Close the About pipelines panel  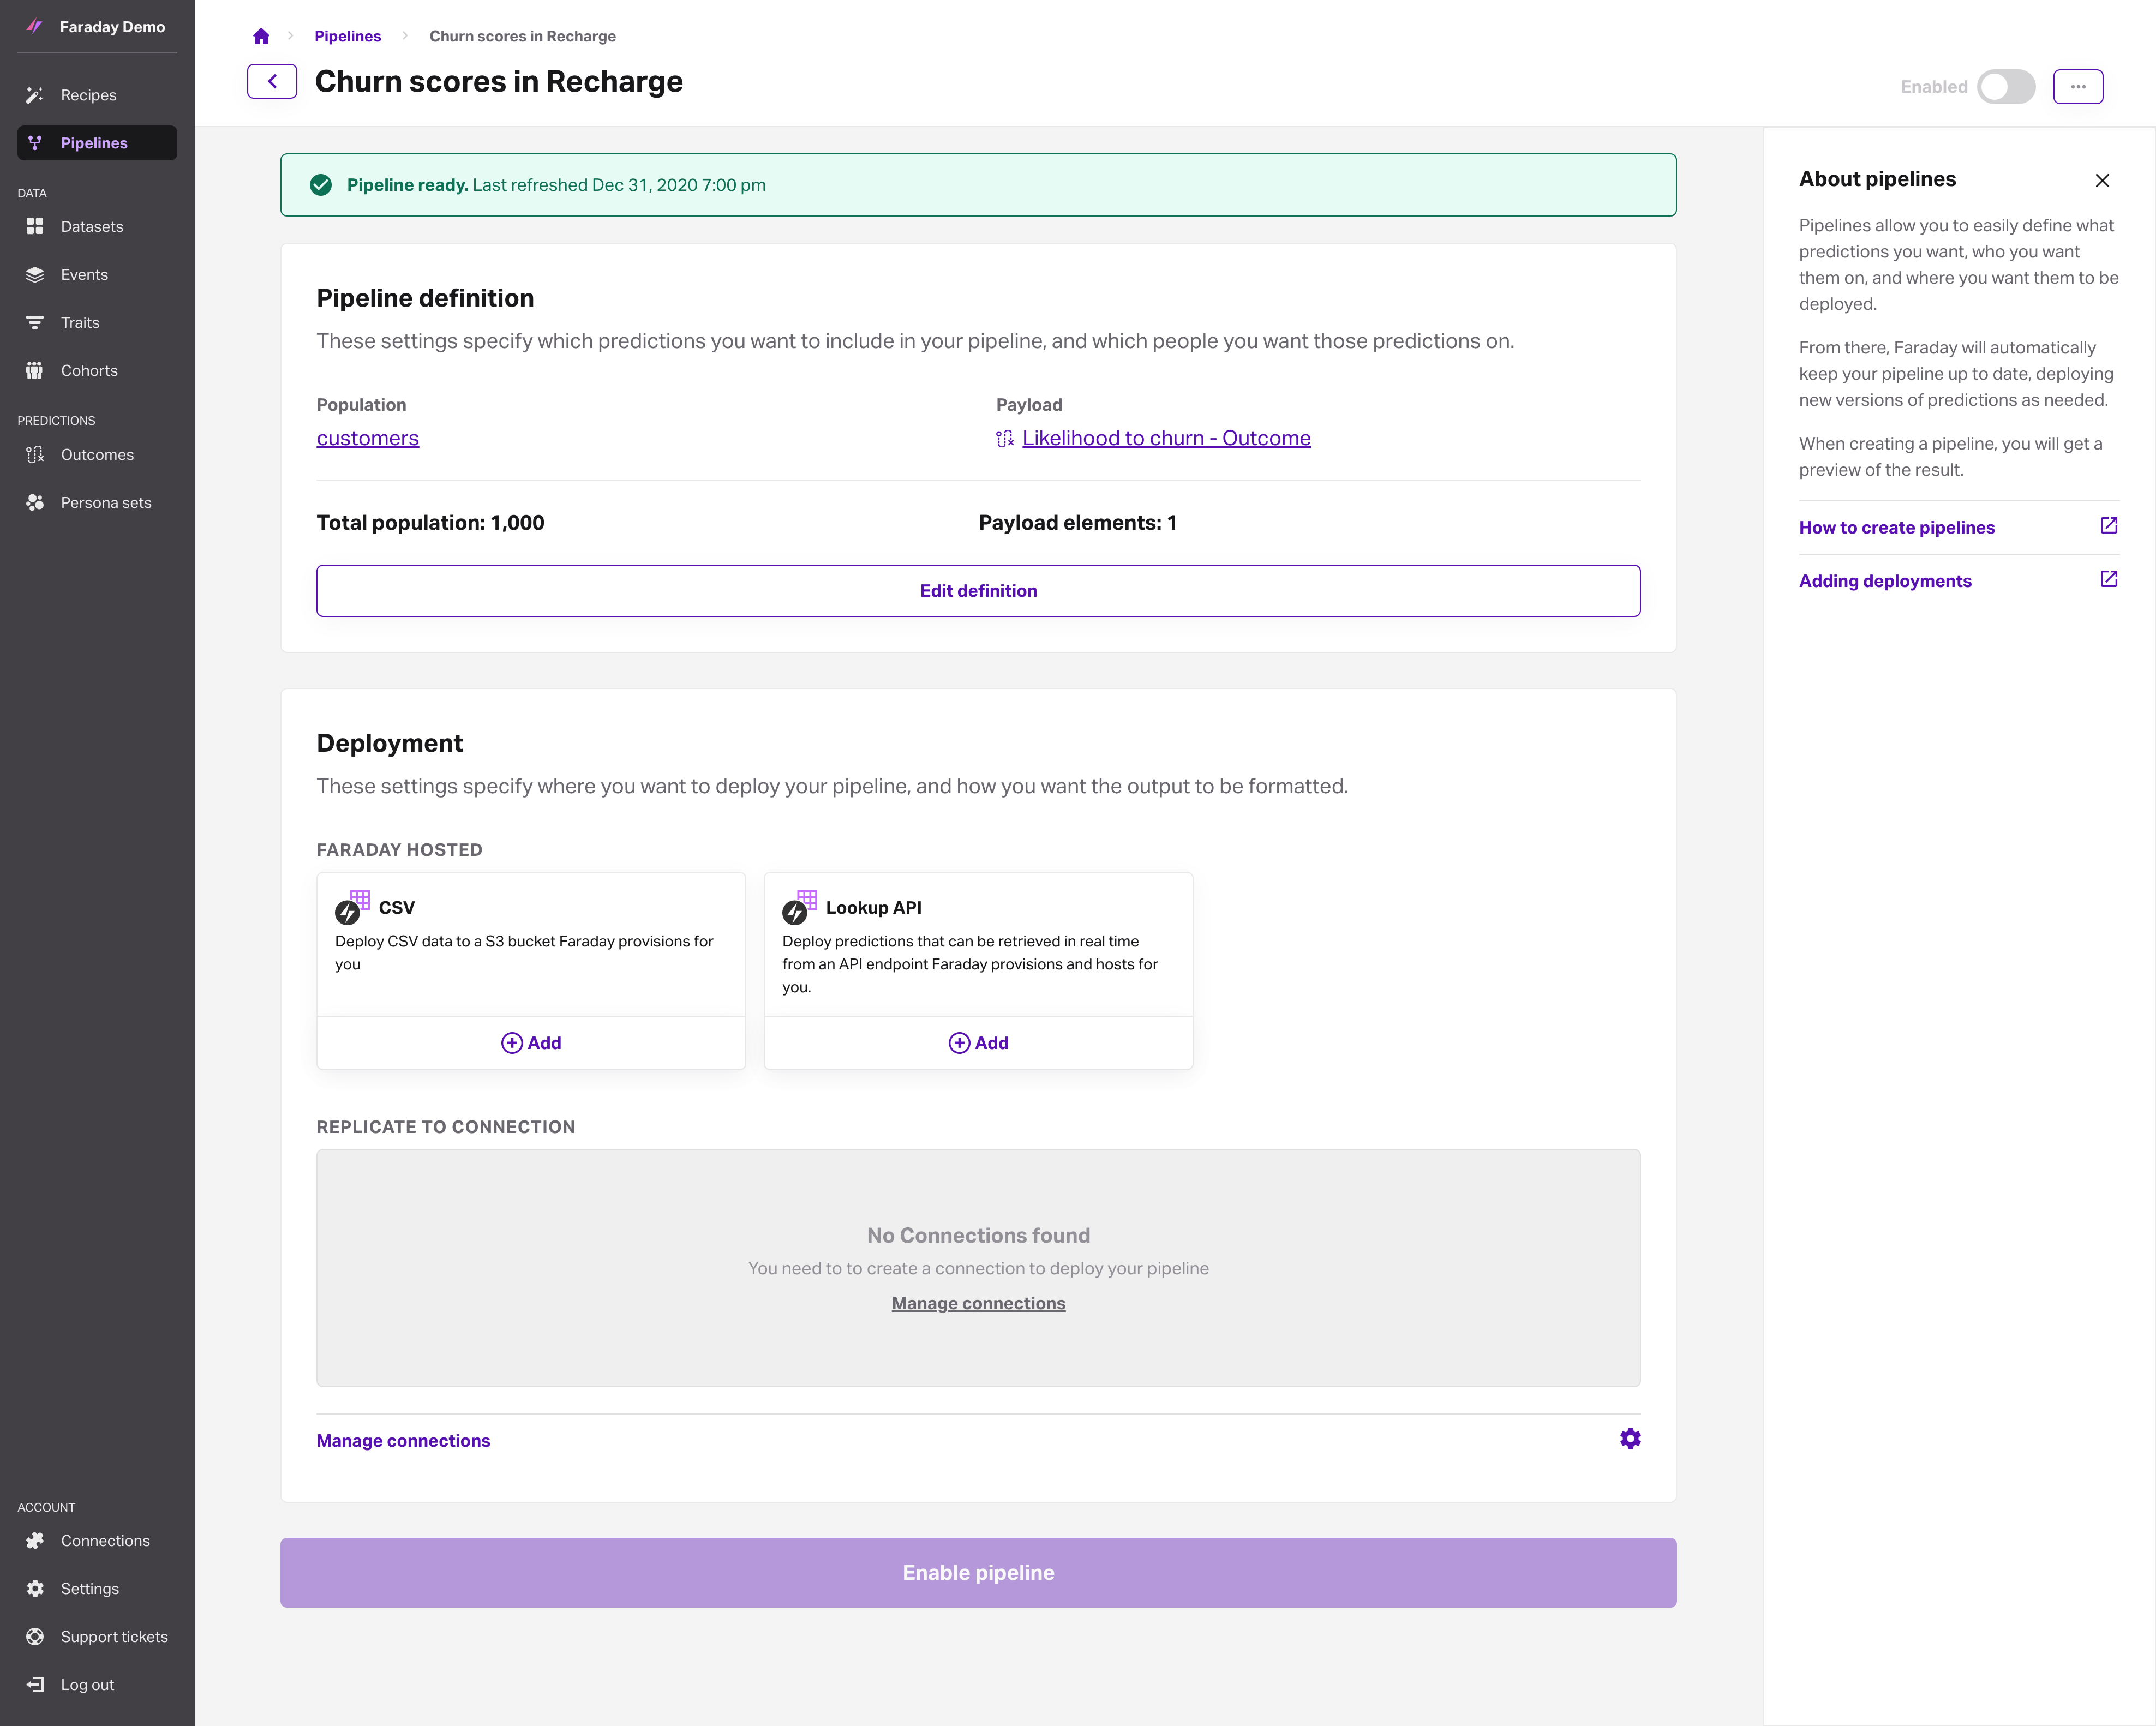click(x=2102, y=181)
